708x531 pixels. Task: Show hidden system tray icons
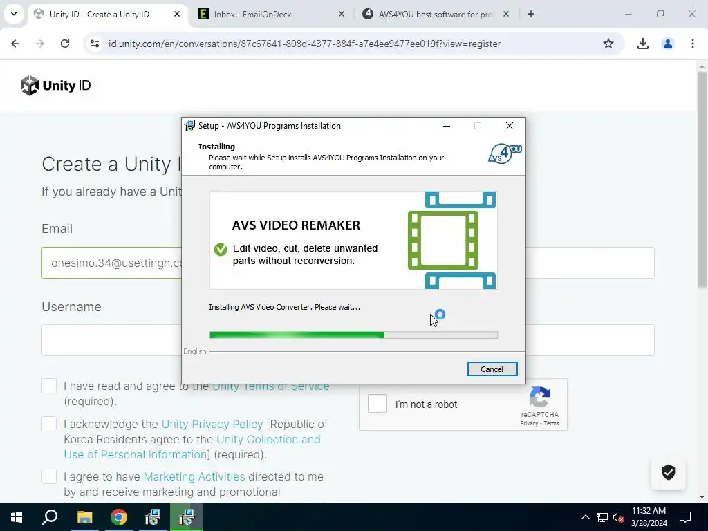(x=585, y=517)
